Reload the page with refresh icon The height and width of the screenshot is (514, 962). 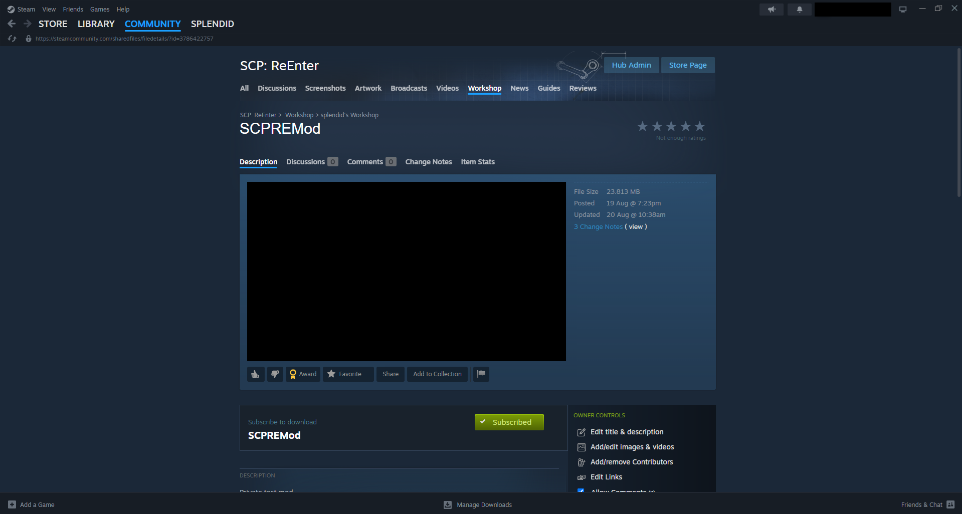tap(12, 39)
